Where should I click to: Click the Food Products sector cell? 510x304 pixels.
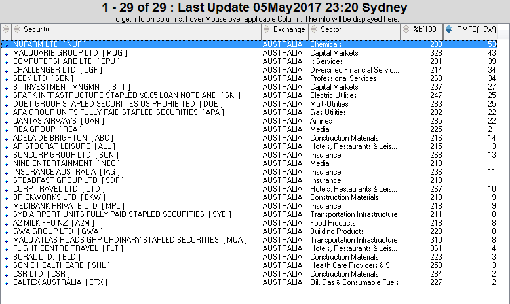[333, 222]
